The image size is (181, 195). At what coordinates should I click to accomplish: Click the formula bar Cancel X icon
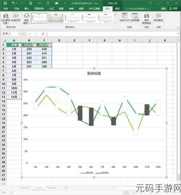click(x=30, y=34)
